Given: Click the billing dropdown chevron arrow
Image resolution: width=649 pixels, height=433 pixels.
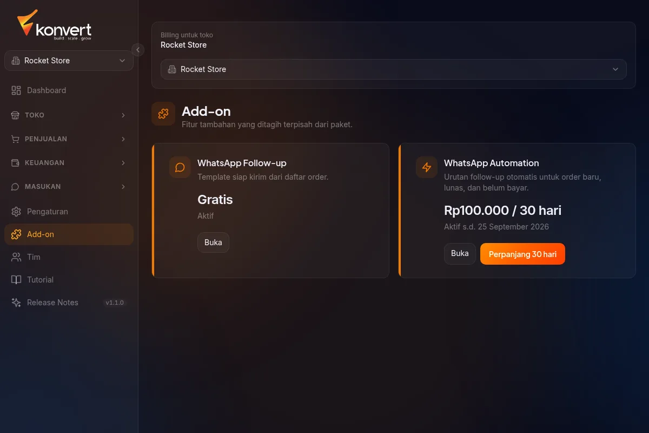Looking at the screenshot, I should click(615, 69).
